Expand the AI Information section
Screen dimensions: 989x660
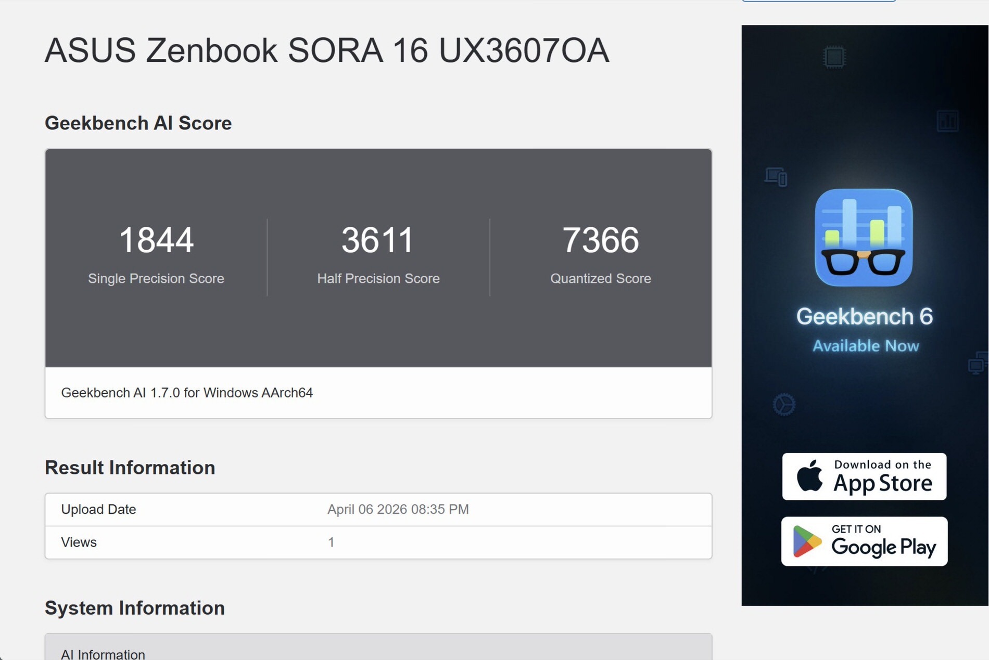(103, 653)
